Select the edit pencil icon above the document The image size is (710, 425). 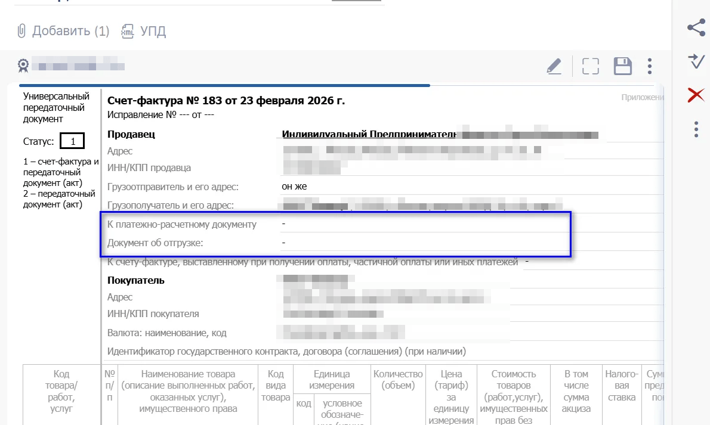tap(554, 66)
